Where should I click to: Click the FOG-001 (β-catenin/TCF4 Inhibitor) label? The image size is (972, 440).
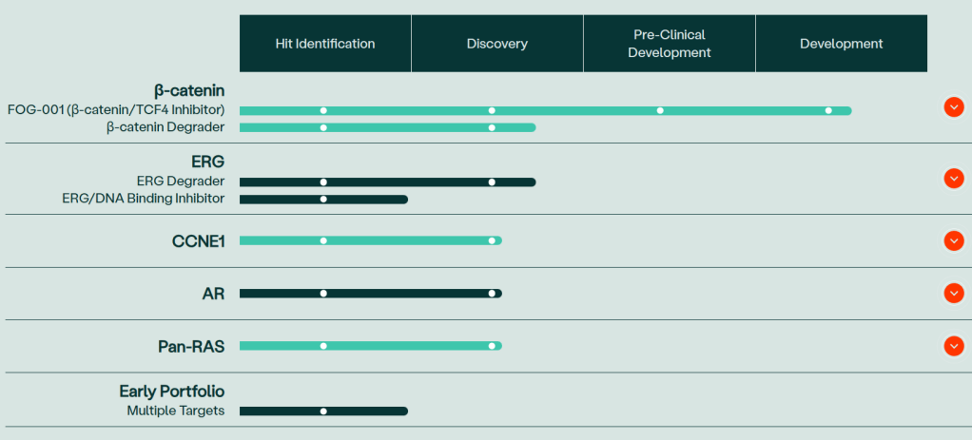pyautogui.click(x=116, y=110)
